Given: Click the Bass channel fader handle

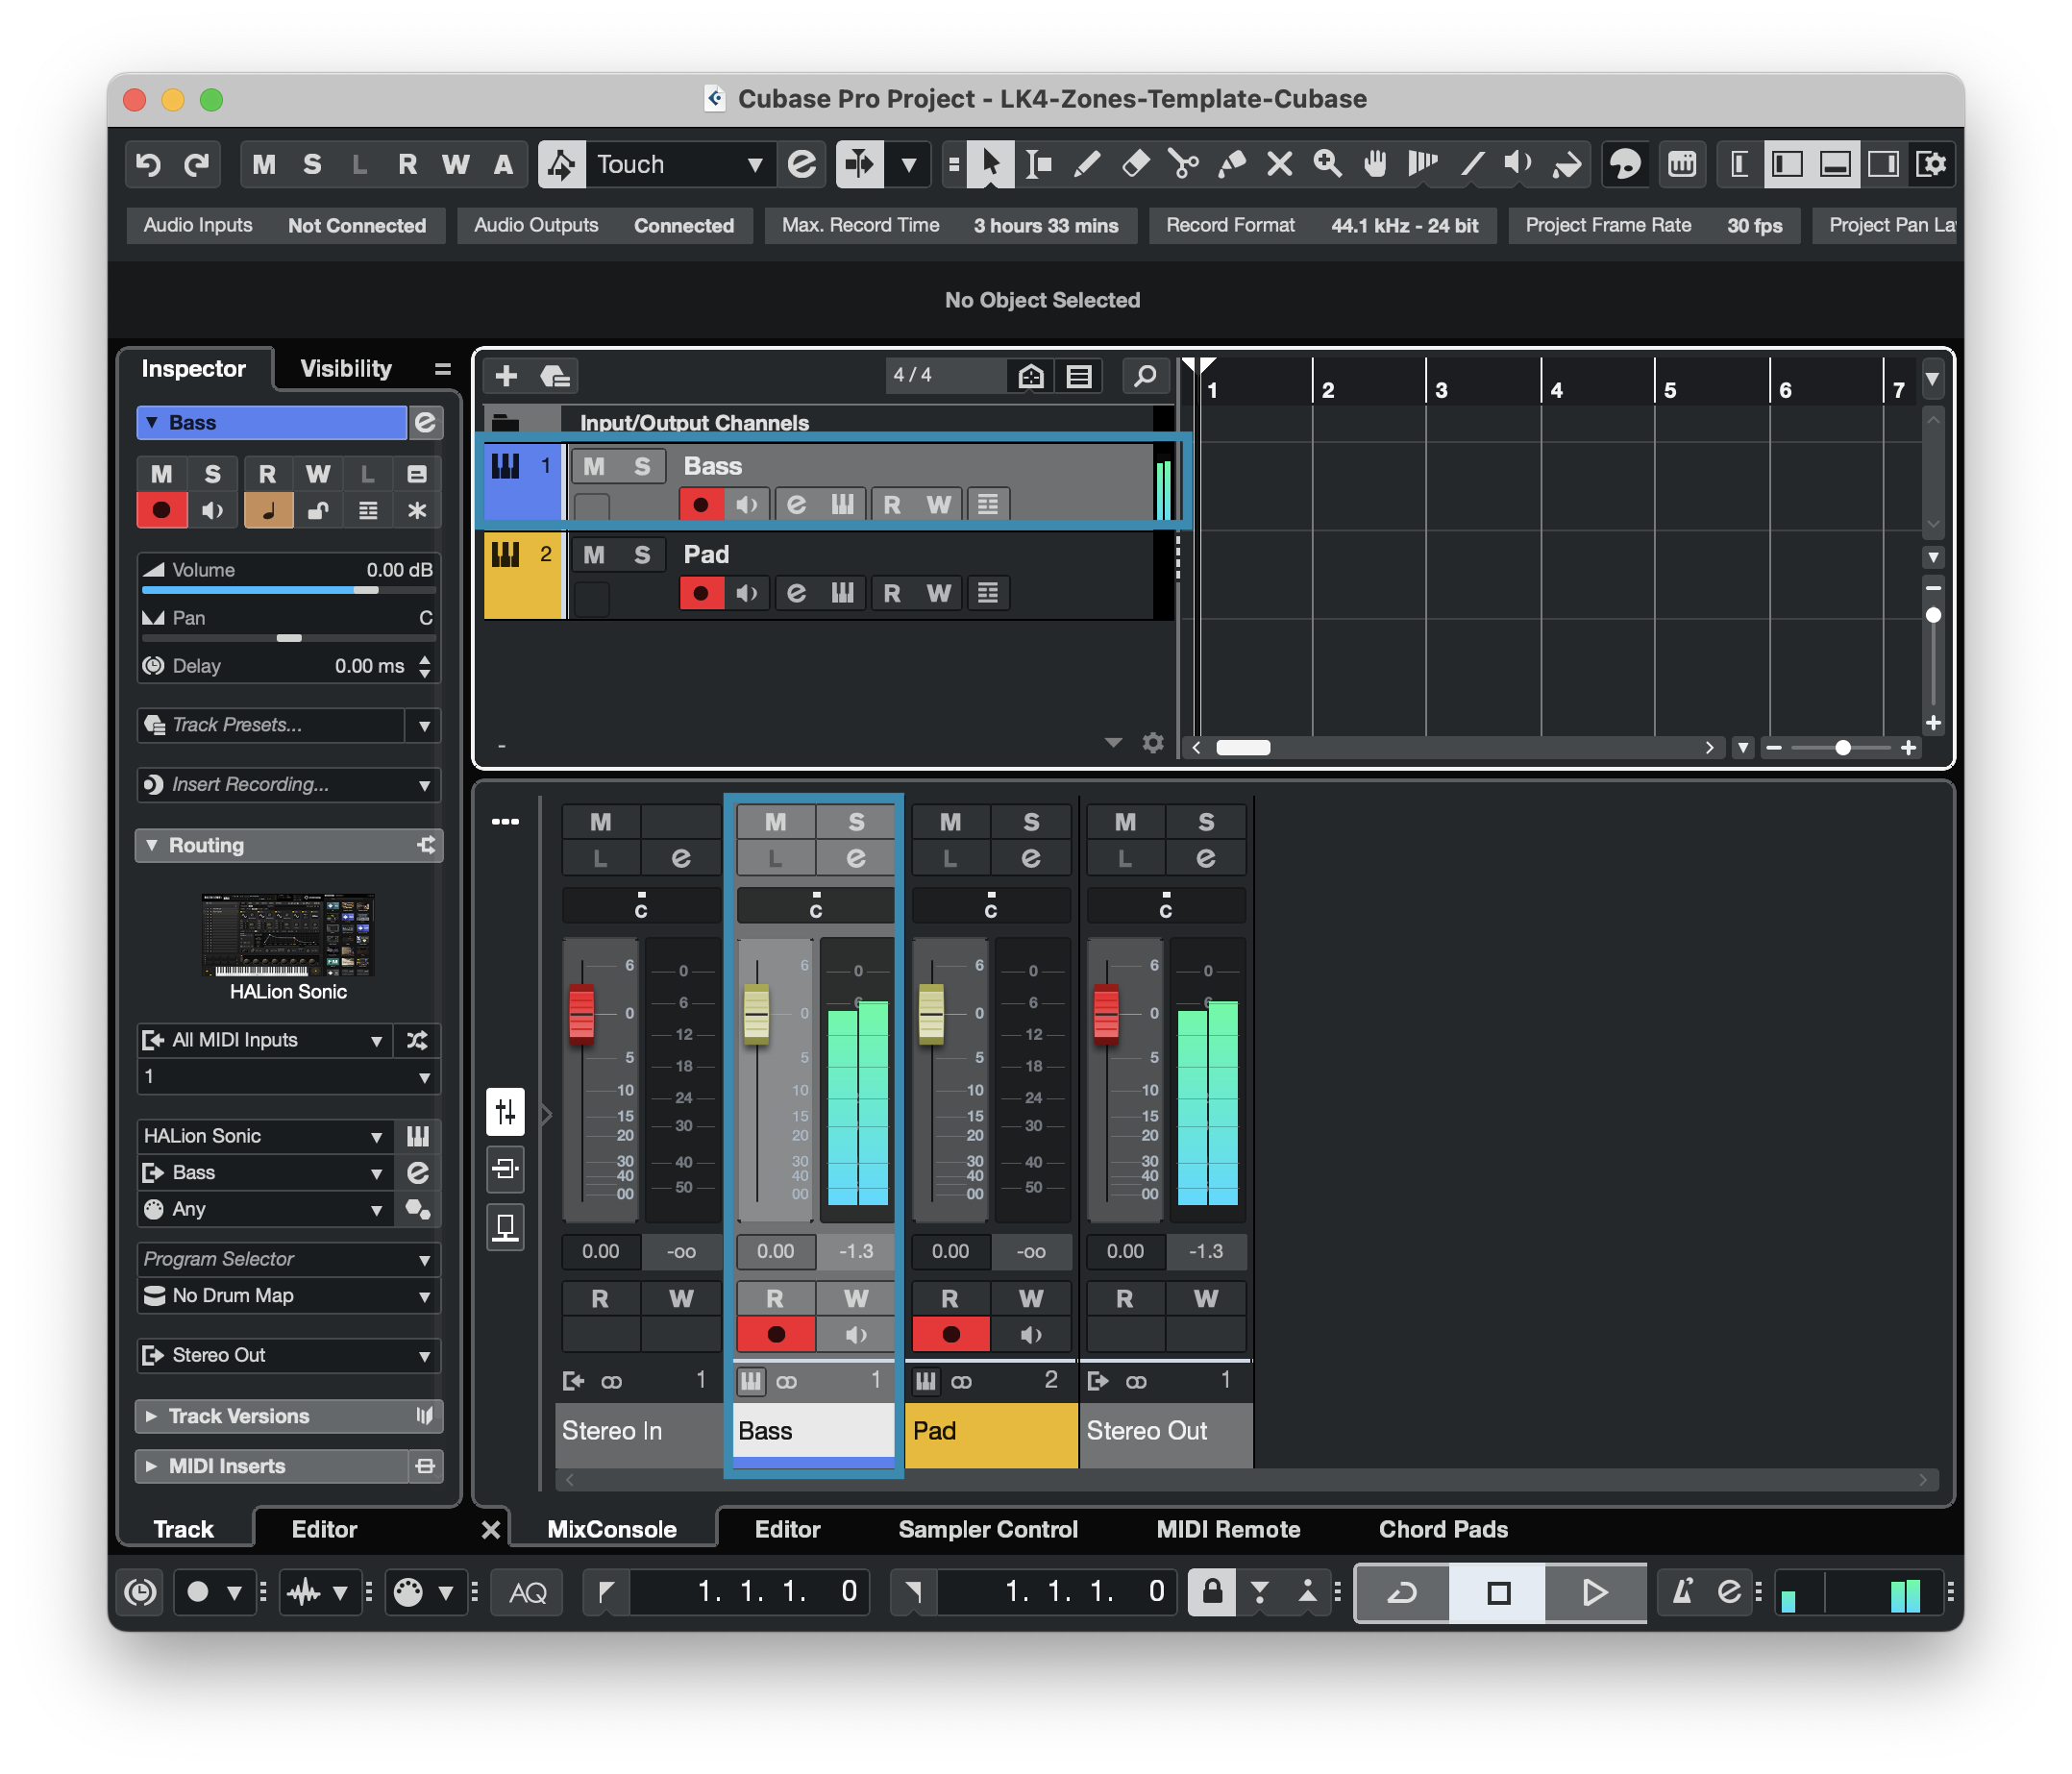Looking at the screenshot, I should click(757, 1014).
